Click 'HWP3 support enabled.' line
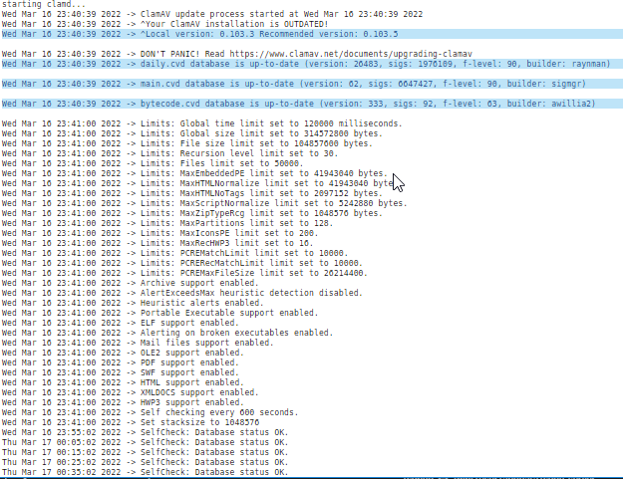 pyautogui.click(x=123, y=402)
